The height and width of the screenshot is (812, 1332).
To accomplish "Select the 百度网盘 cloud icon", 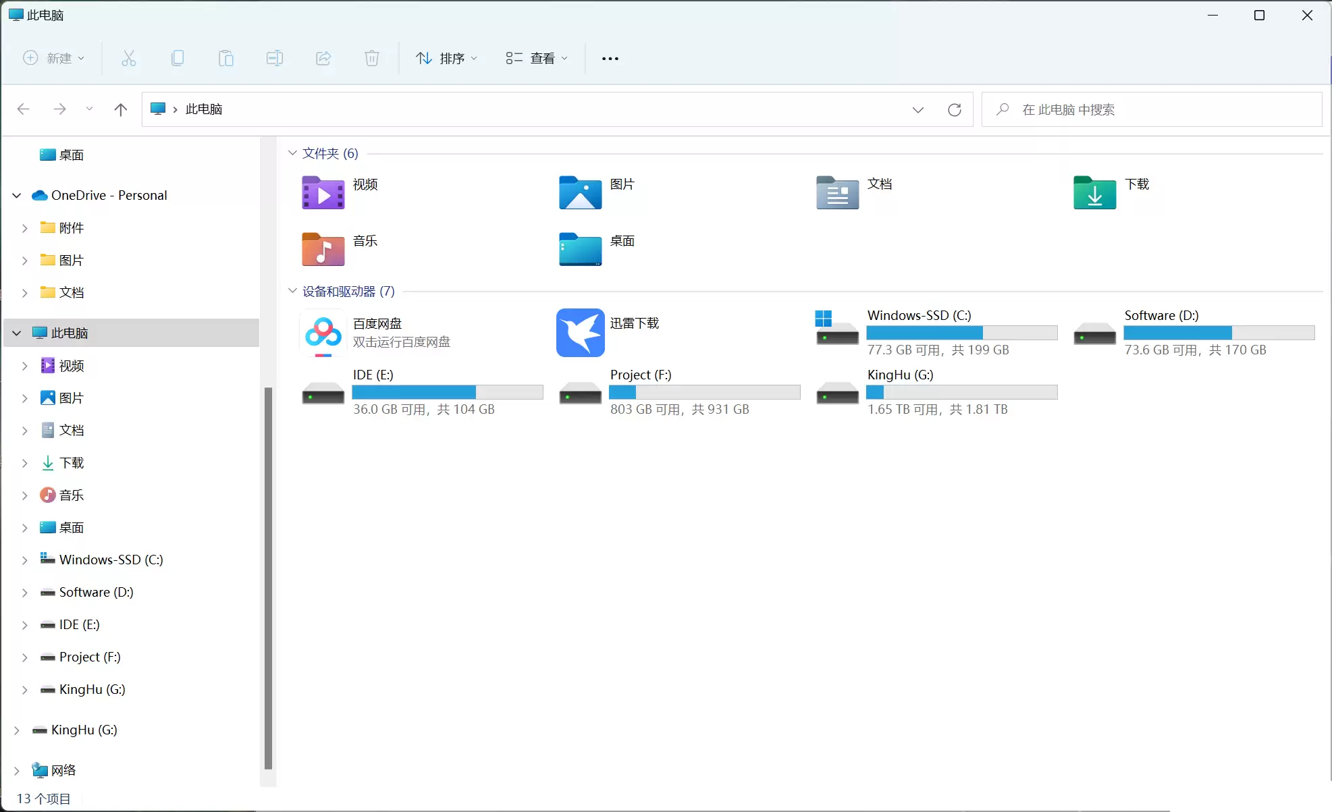I will (x=323, y=333).
